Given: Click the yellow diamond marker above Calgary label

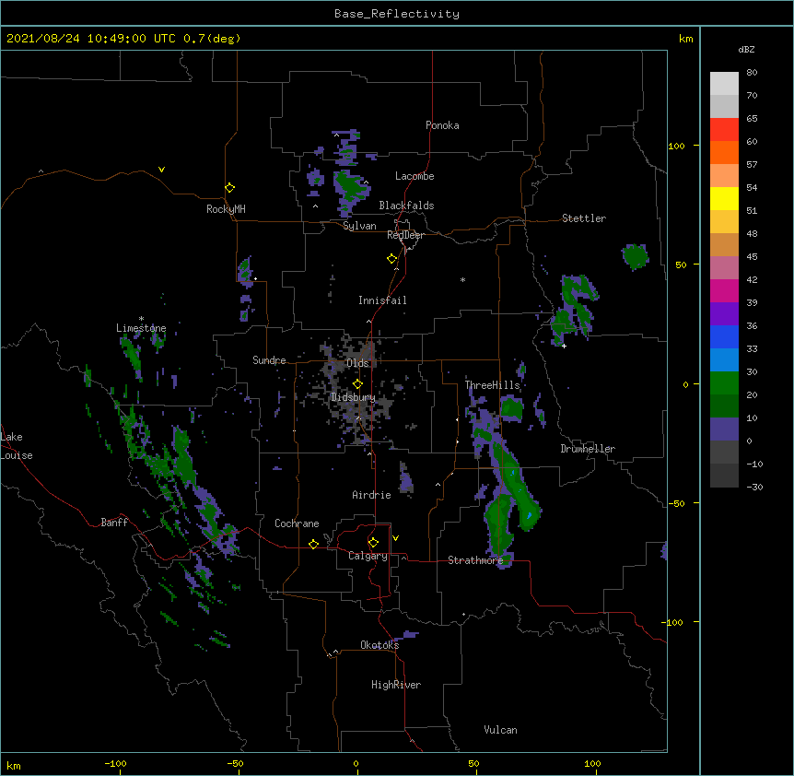Looking at the screenshot, I should (373, 543).
